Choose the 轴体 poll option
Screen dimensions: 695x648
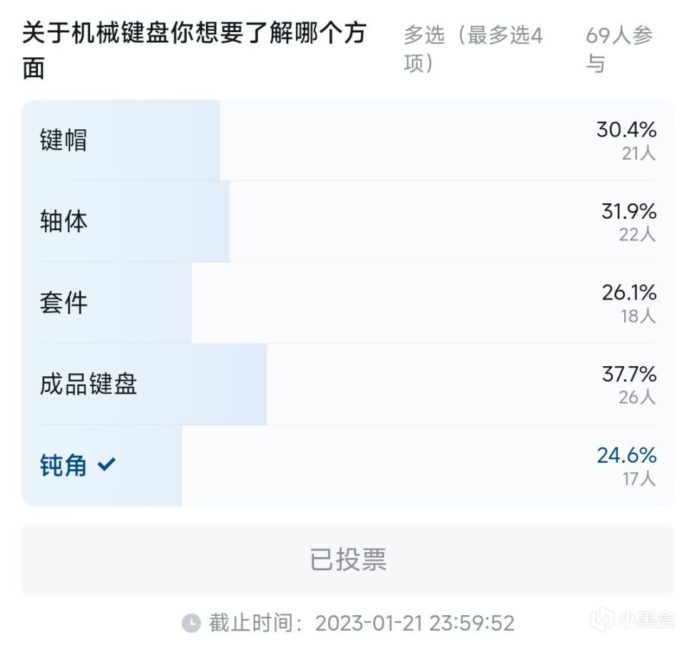click(x=64, y=222)
